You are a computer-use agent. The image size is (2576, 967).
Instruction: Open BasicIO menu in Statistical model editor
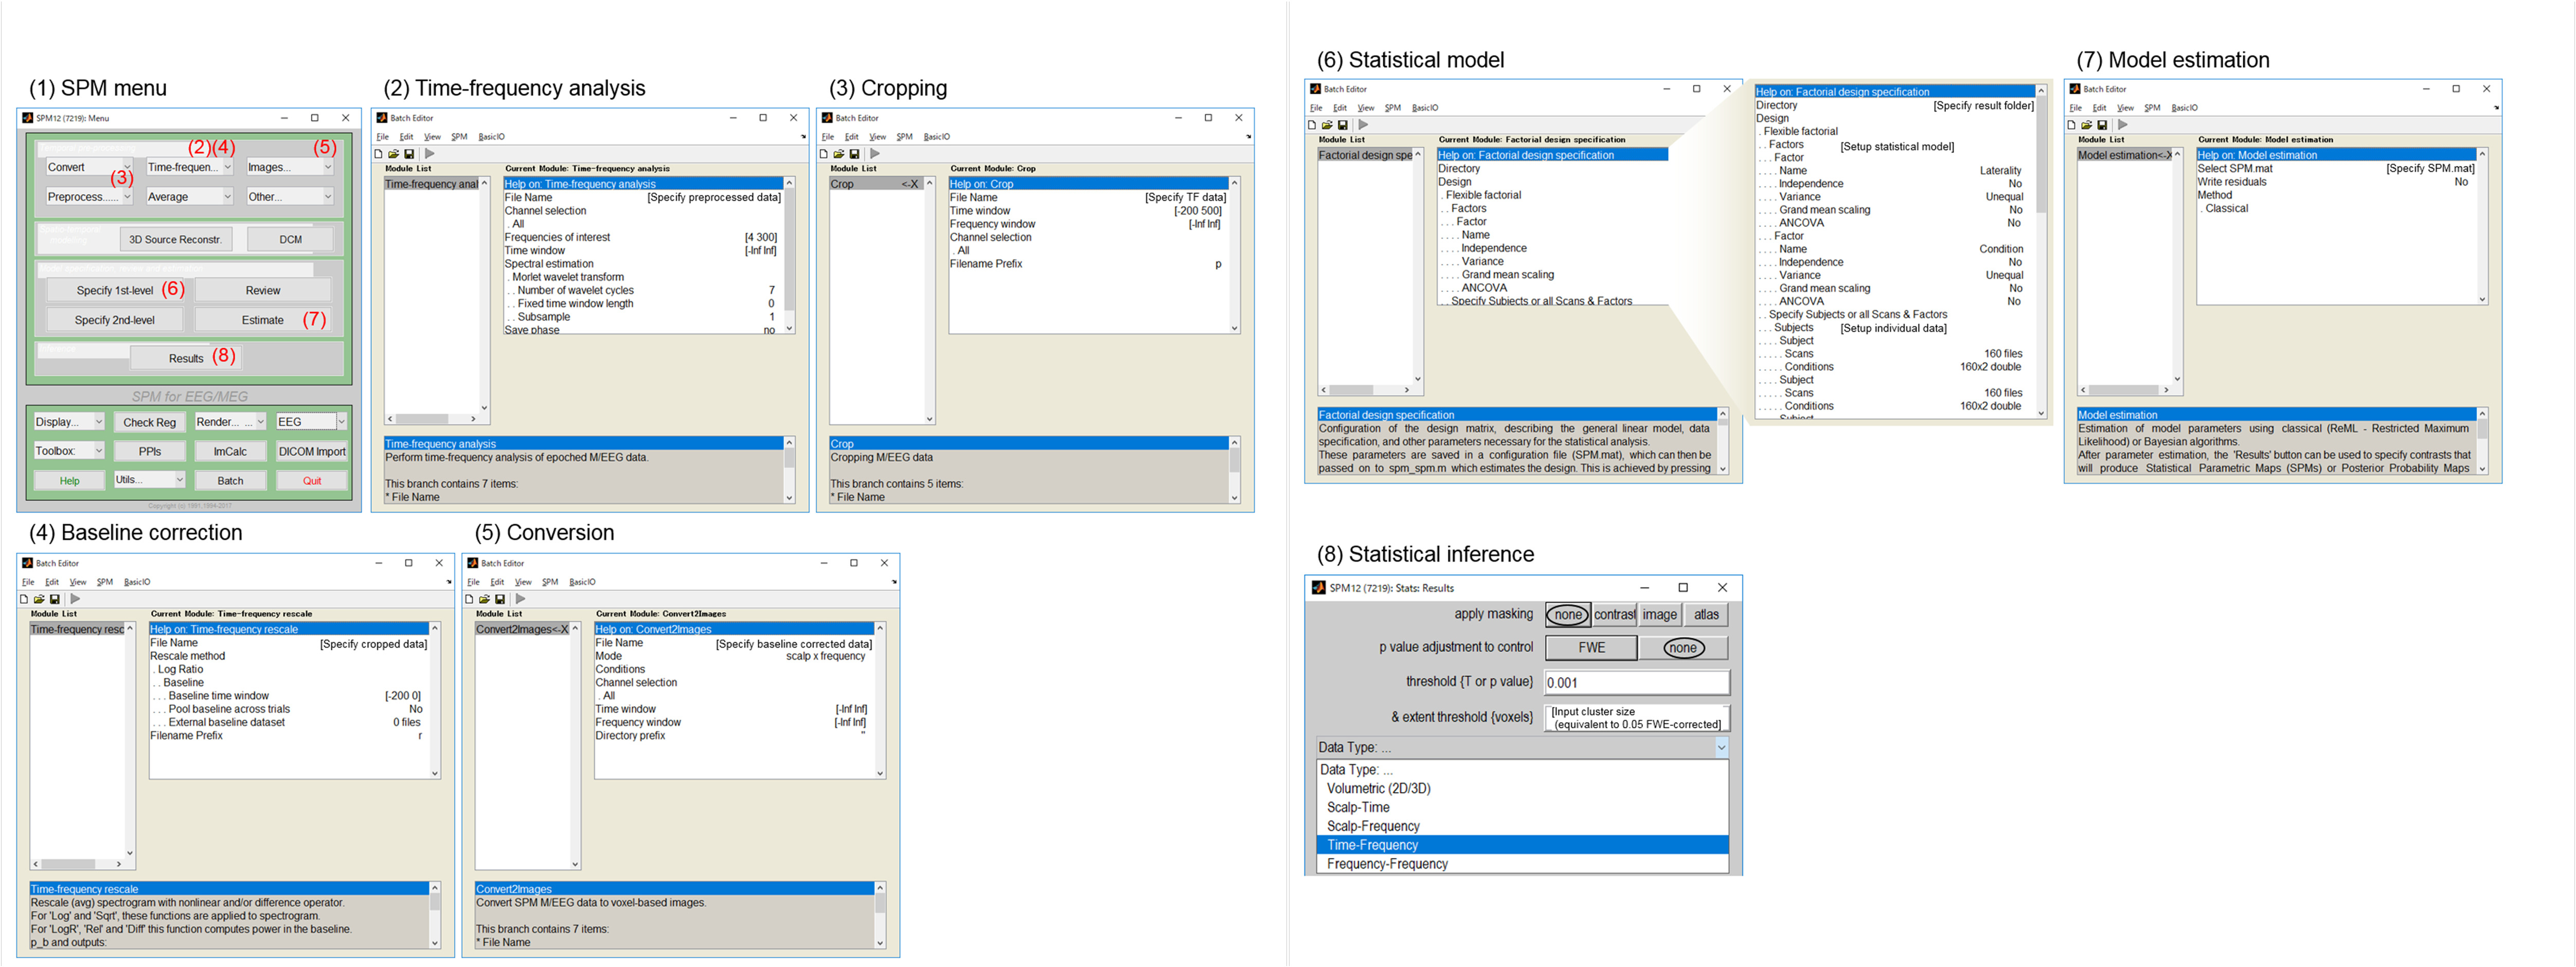pos(1424,108)
